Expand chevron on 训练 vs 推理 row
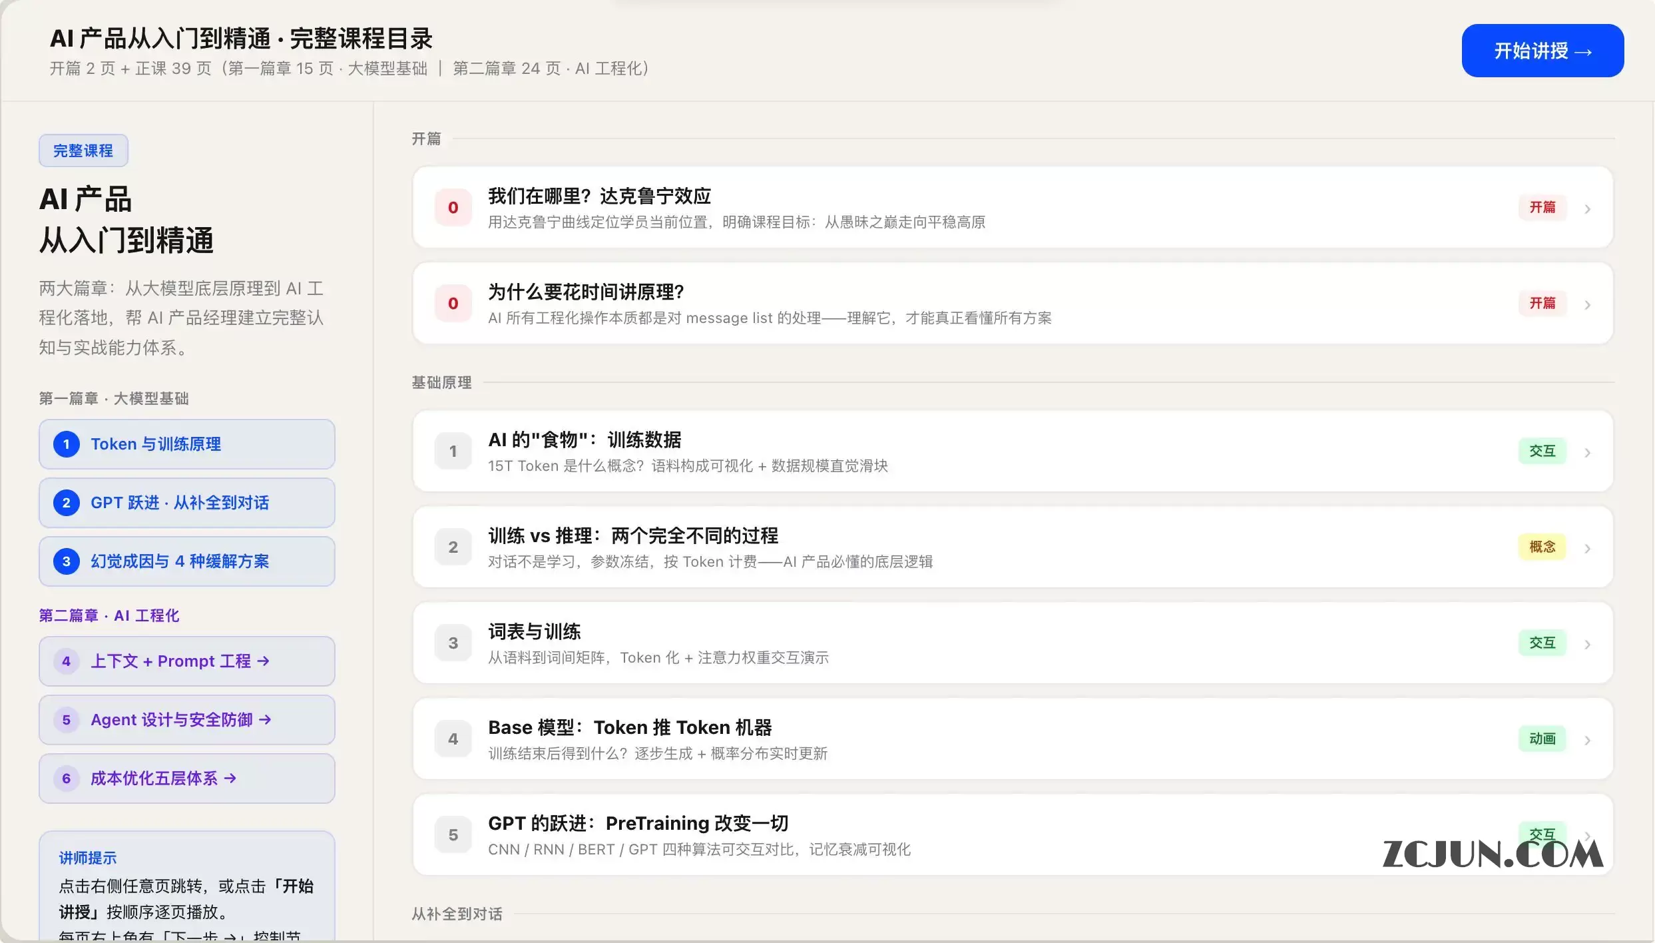 (1588, 549)
